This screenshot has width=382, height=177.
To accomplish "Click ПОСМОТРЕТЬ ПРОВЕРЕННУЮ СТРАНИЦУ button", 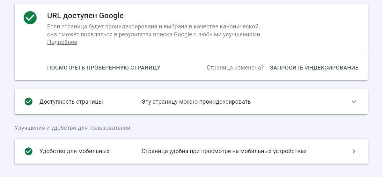I will (104, 68).
